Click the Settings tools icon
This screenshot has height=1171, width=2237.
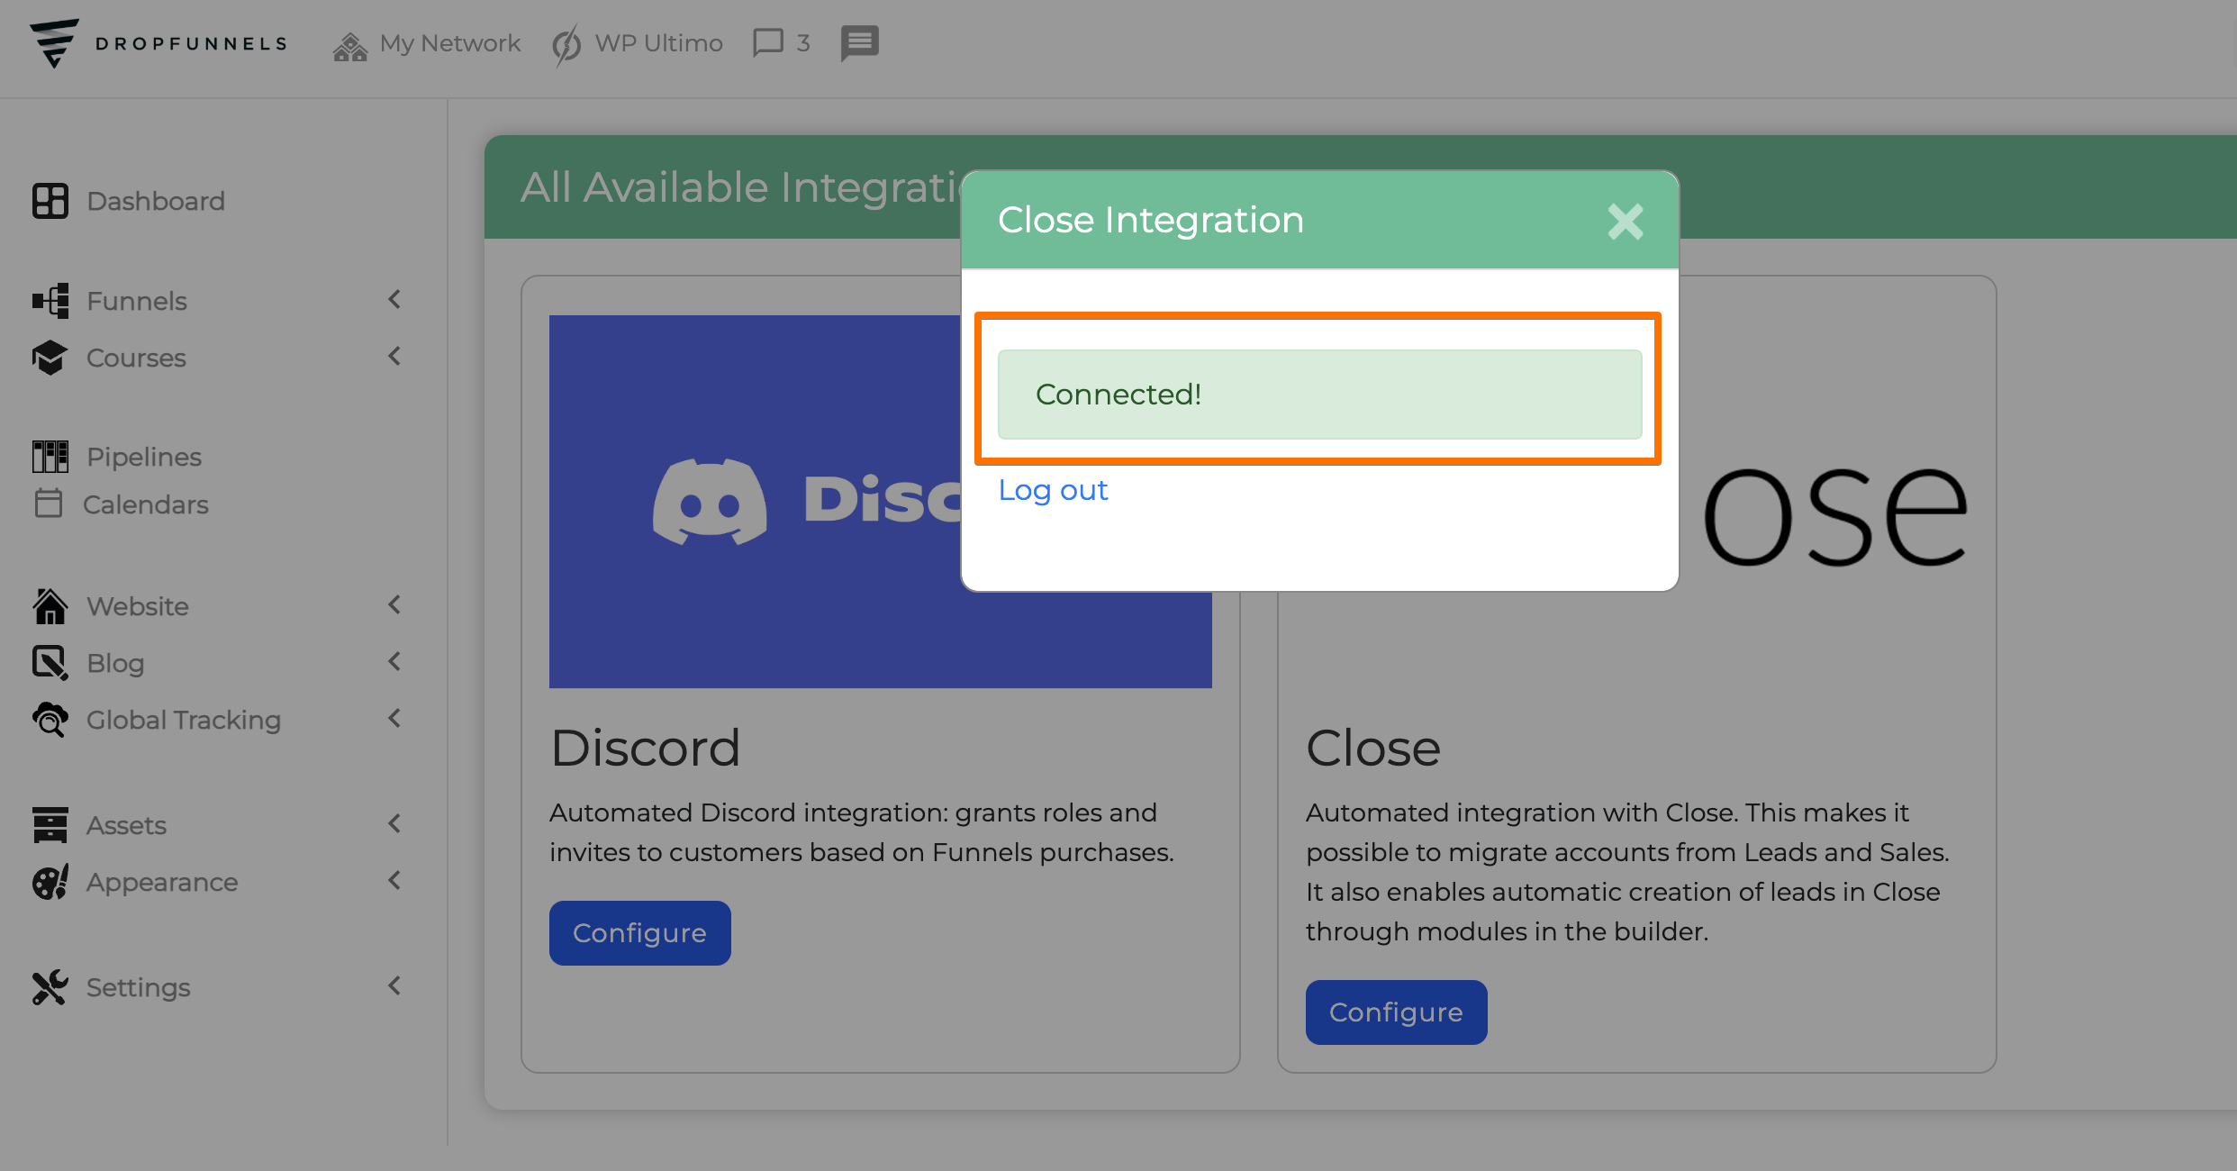(50, 987)
